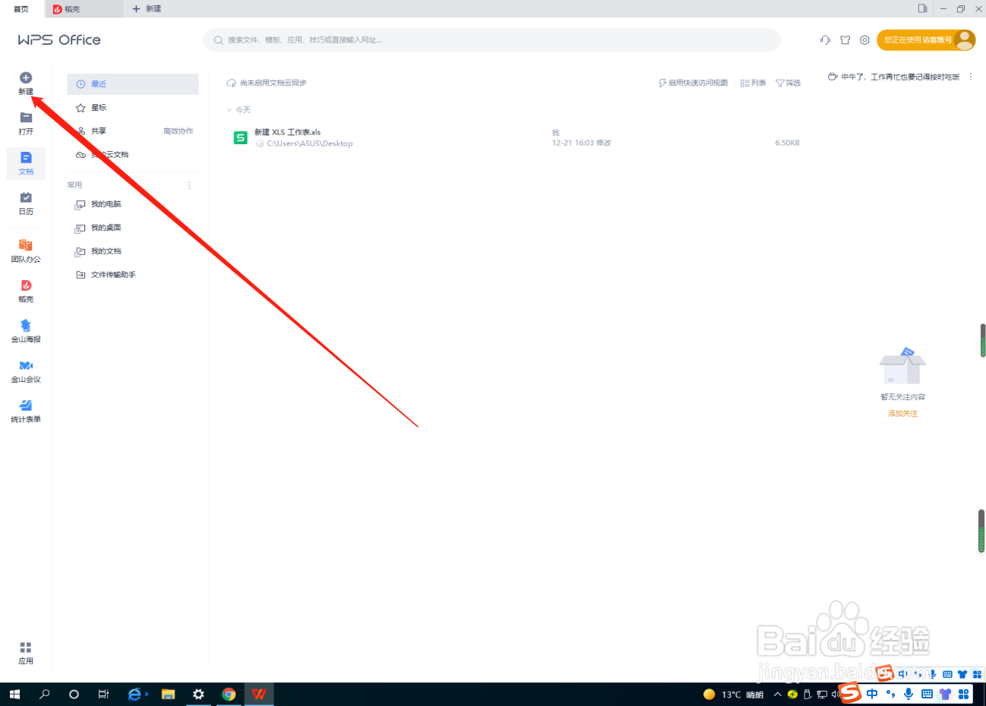Open WPS settings via the gear icon
Screen dimensions: 986x706
point(864,39)
